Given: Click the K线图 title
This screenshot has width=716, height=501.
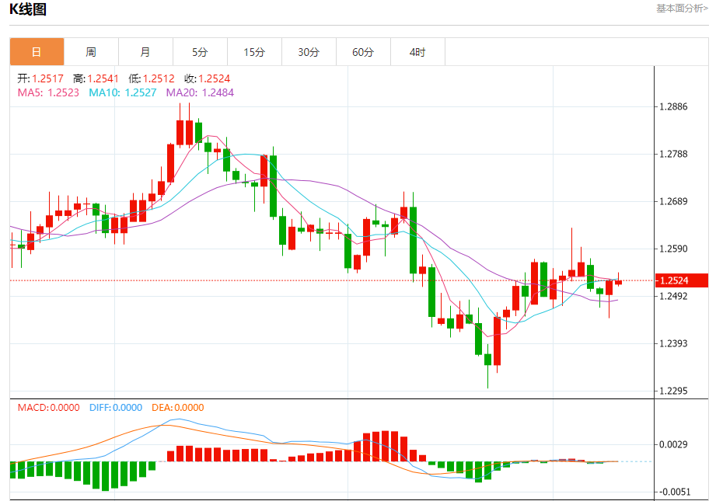Looking at the screenshot, I should coord(28,9).
